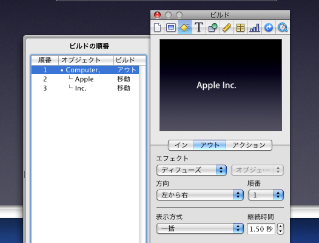The image size is (319, 243).
Task: Open the Text inspector T icon
Action: pyautogui.click(x=199, y=27)
